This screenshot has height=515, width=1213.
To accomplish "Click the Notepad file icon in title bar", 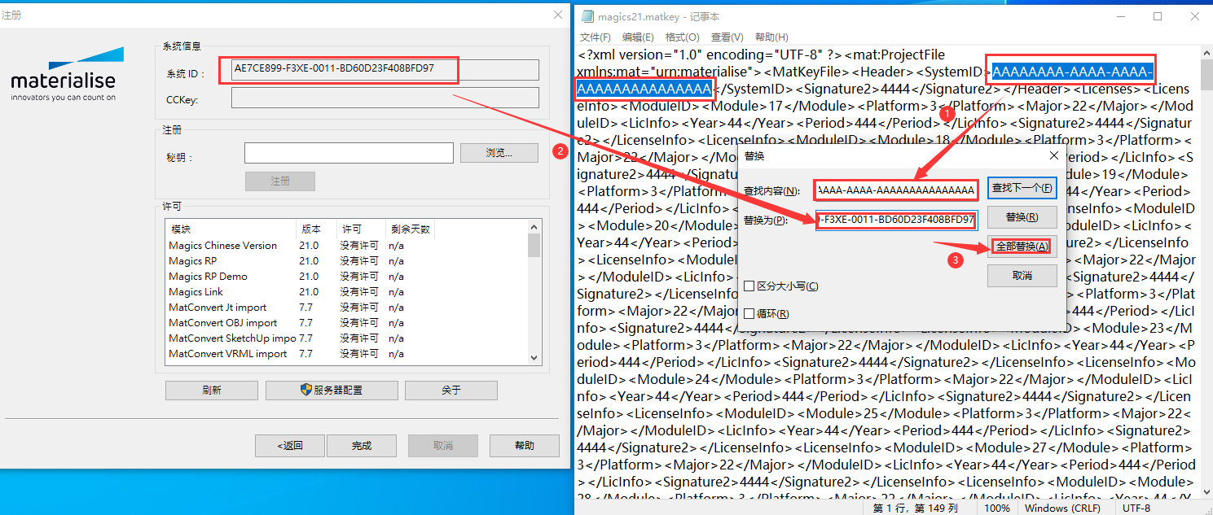I will point(587,16).
